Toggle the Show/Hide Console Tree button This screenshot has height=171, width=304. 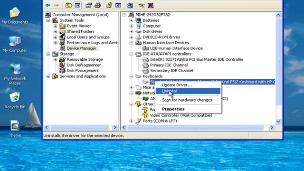(x=77, y=5)
